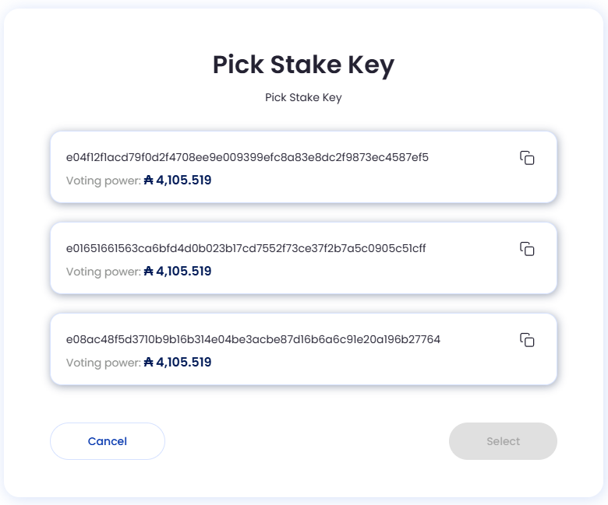
Task: Choose the third stake key card e08ac48f
Action: coord(304,349)
